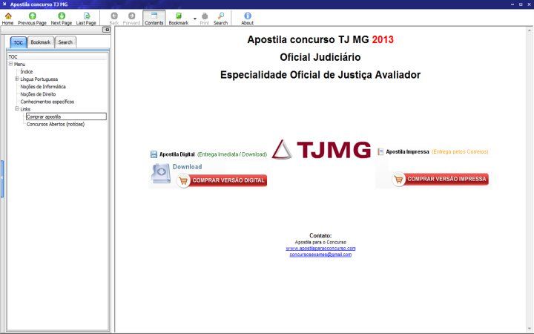
Task: Open Search from the toolbar
Action: pyautogui.click(x=221, y=19)
